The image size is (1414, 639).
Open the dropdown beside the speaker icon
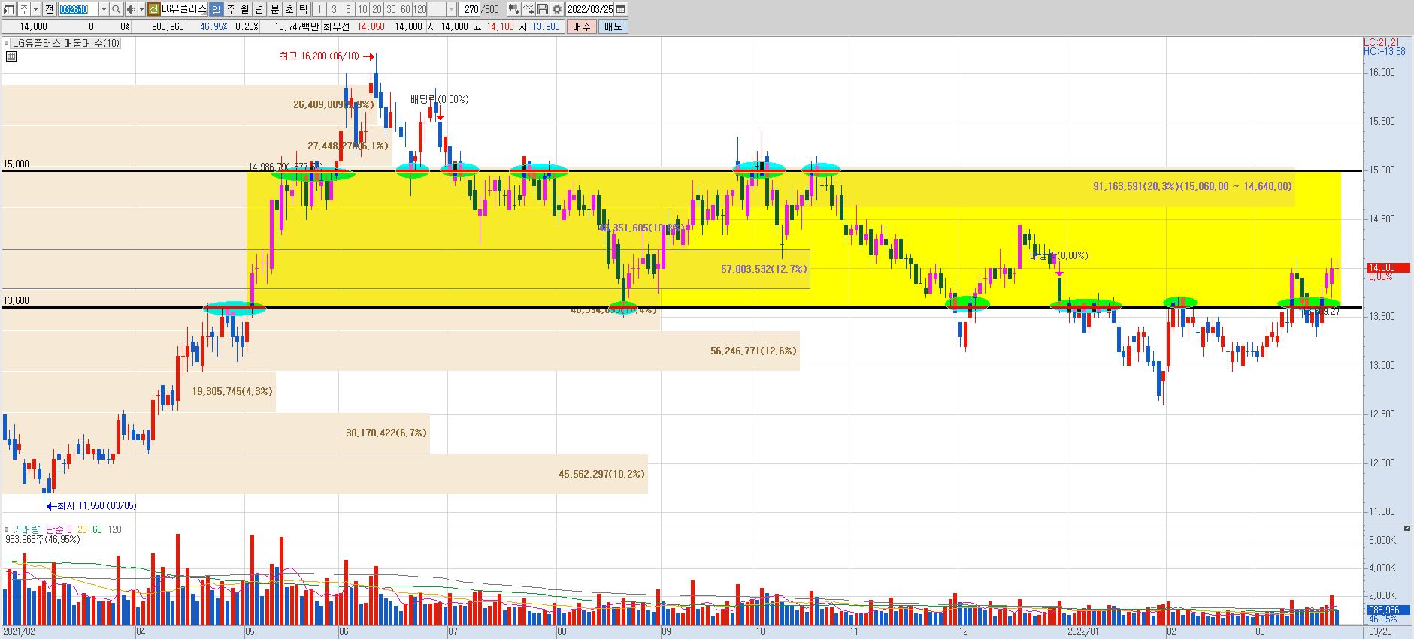(x=141, y=9)
